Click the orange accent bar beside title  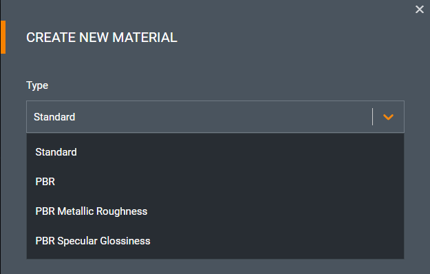(3, 37)
